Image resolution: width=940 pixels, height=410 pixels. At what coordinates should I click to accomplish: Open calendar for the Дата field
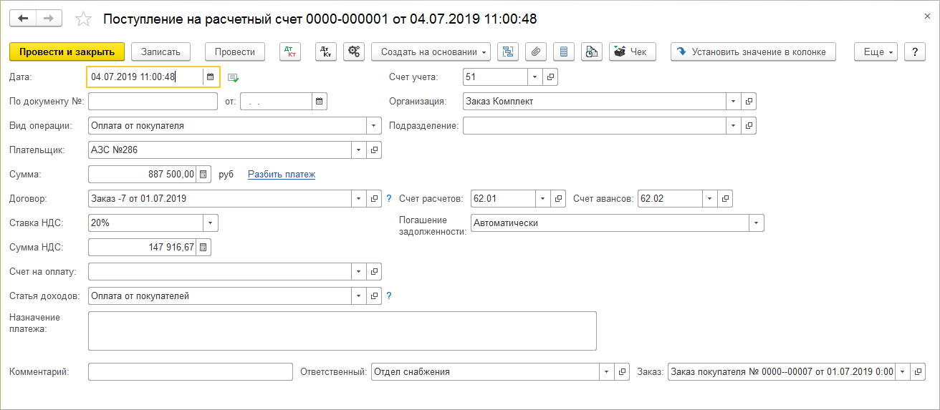coord(210,77)
